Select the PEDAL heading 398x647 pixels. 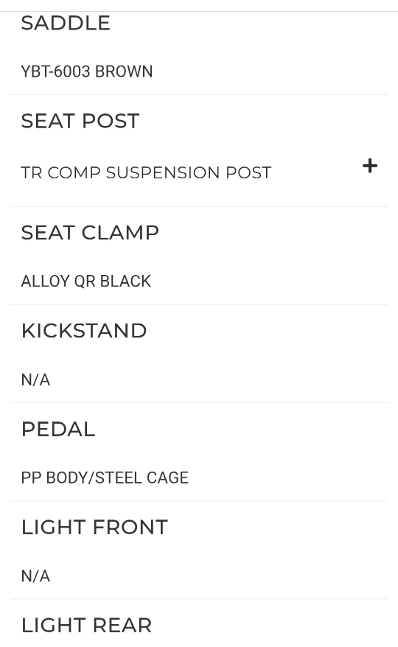coord(58,429)
